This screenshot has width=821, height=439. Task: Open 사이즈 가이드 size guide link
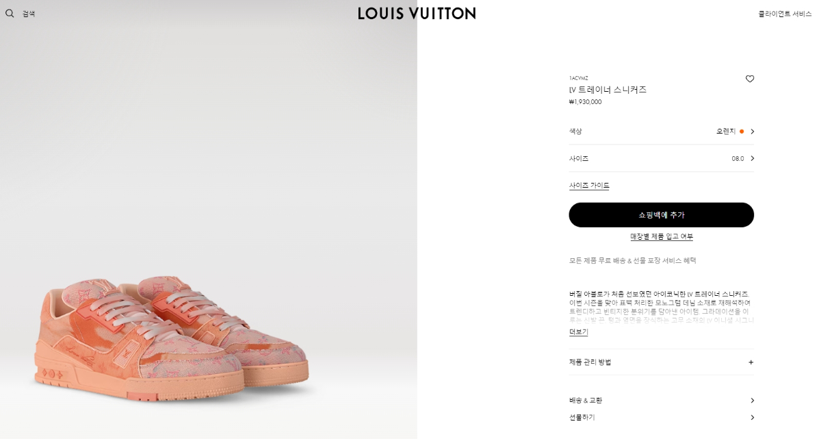point(589,186)
